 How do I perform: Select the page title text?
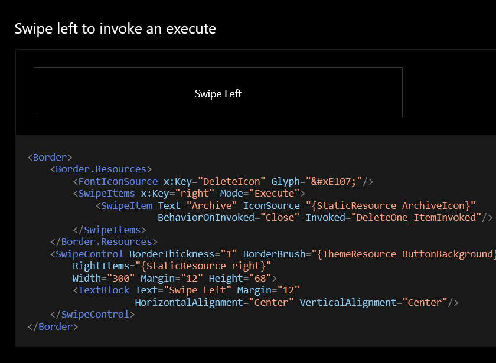[114, 28]
